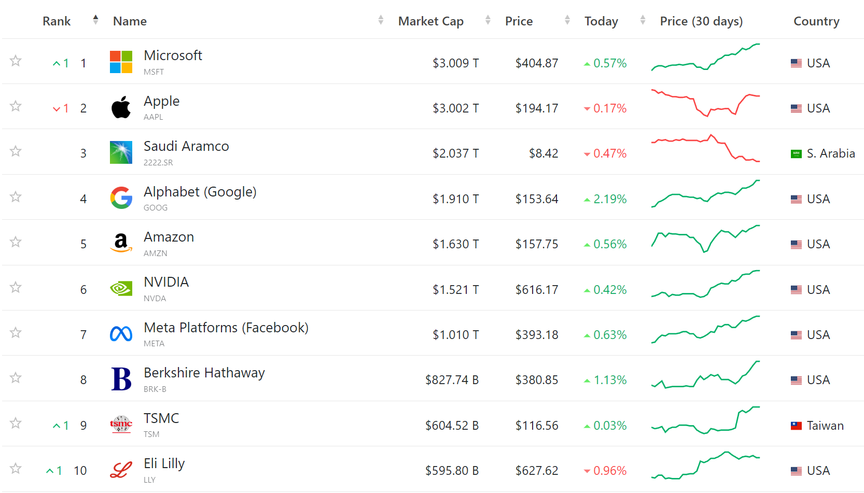Toggle favorite star for Microsoft
Screen dimensions: 864x493
[16, 61]
